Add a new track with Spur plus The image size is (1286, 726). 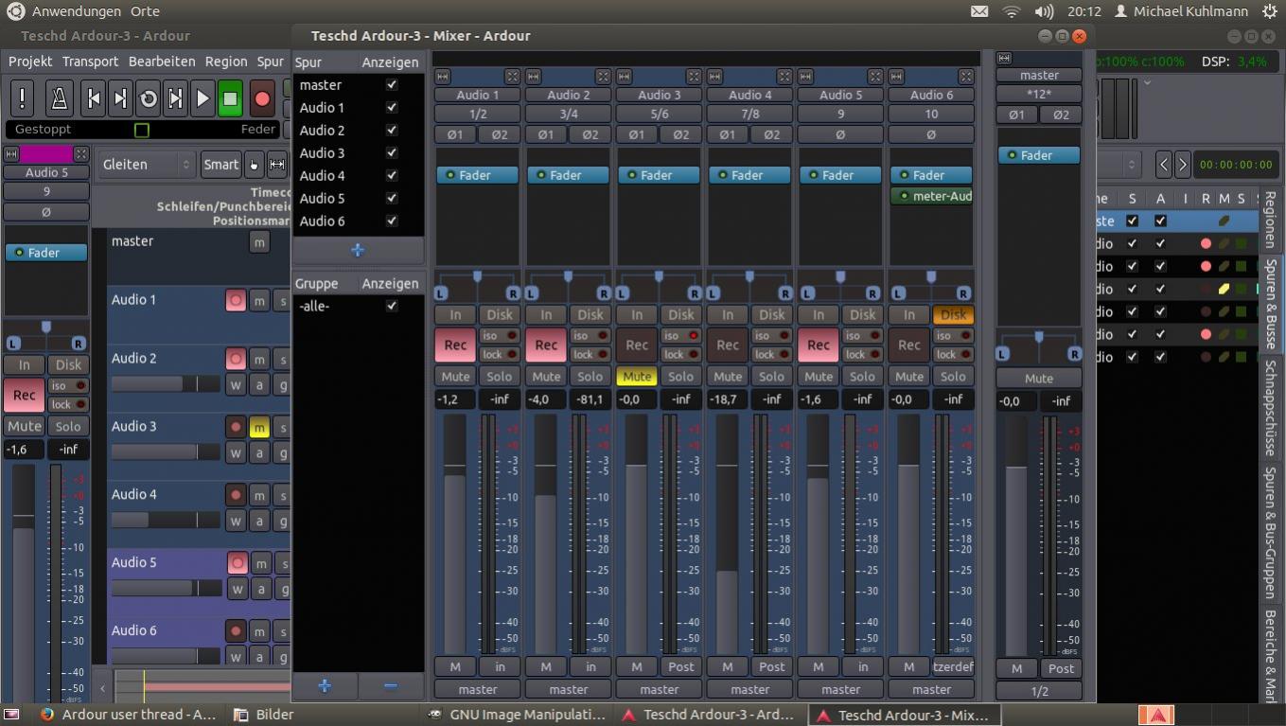click(x=358, y=251)
